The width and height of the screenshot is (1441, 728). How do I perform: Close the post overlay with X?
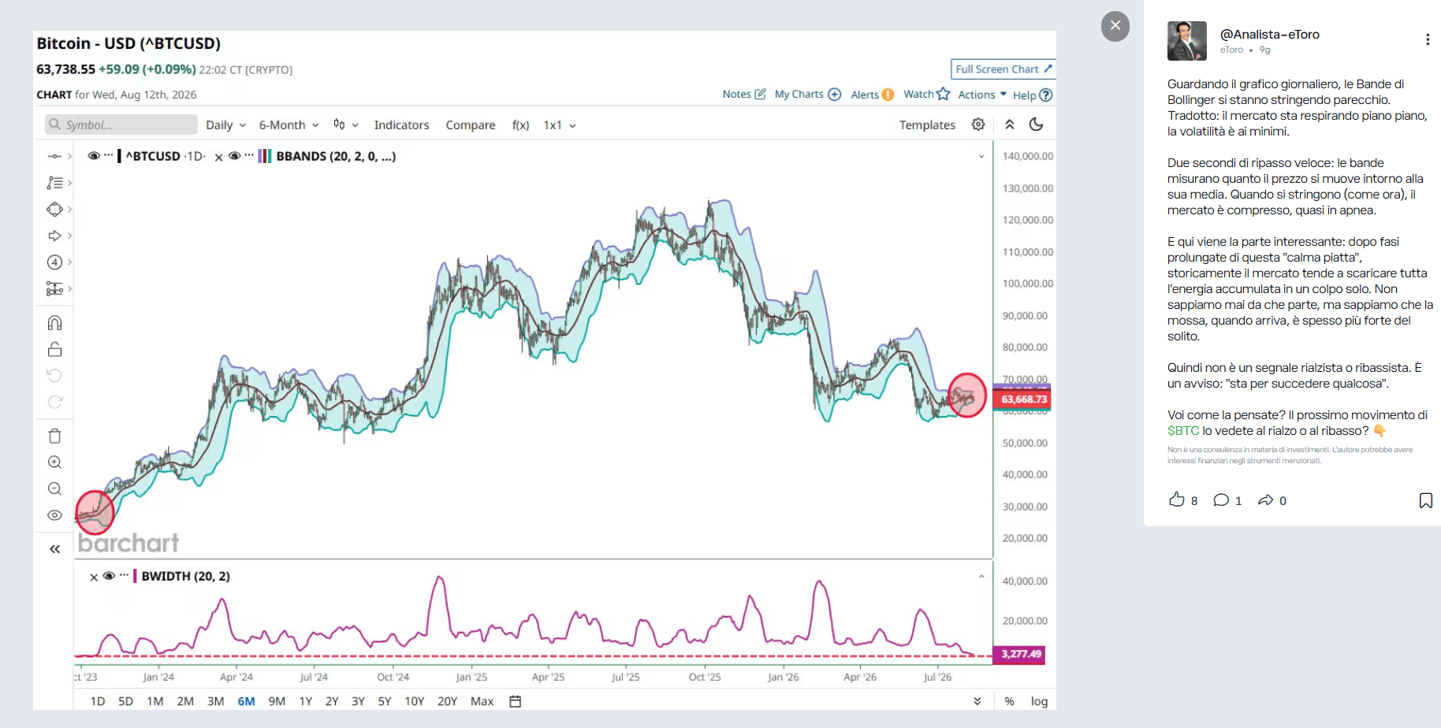pos(1115,26)
